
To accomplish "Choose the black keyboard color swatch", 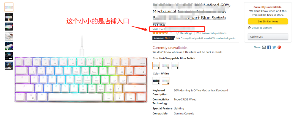I will pyautogui.click(x=156, y=81).
